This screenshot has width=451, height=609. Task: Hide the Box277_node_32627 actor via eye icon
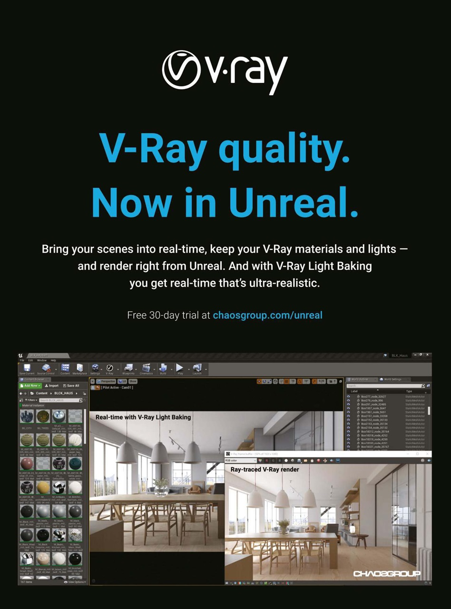coord(348,396)
